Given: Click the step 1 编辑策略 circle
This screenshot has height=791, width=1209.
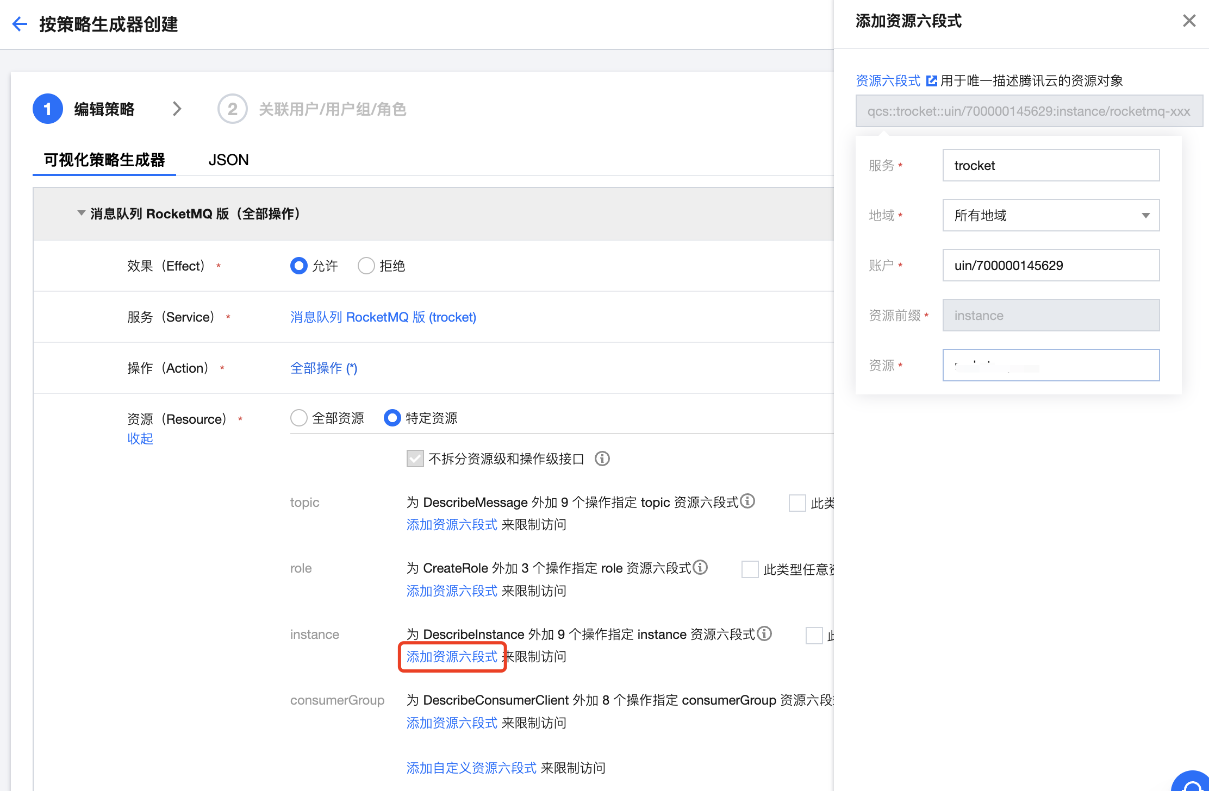Looking at the screenshot, I should (48, 109).
